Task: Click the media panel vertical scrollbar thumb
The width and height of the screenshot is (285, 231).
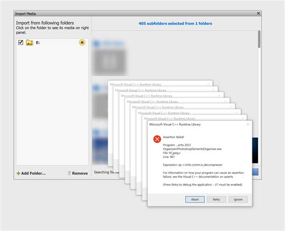Action: 259,39
